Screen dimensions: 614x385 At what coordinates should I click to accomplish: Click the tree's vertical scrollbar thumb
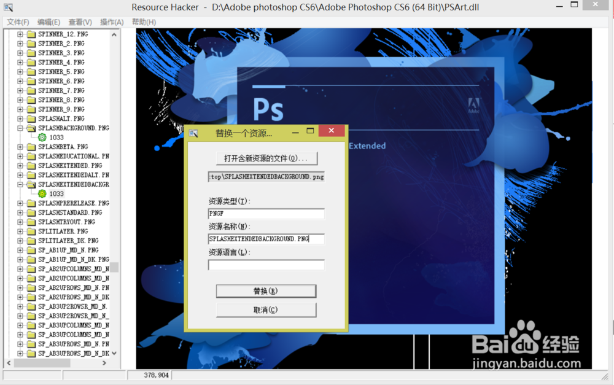click(114, 267)
